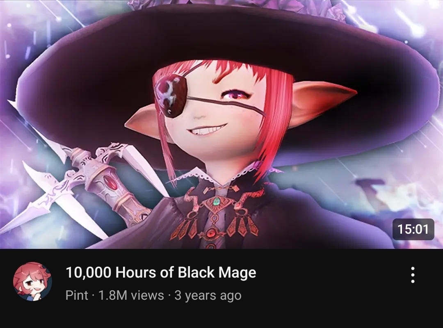Click the '1.8M views' text
The height and width of the screenshot is (328, 443).
(131, 295)
